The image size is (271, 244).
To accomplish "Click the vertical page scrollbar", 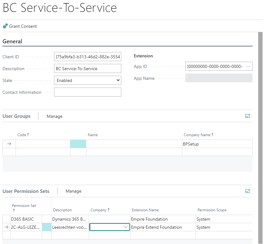I will click(260, 138).
